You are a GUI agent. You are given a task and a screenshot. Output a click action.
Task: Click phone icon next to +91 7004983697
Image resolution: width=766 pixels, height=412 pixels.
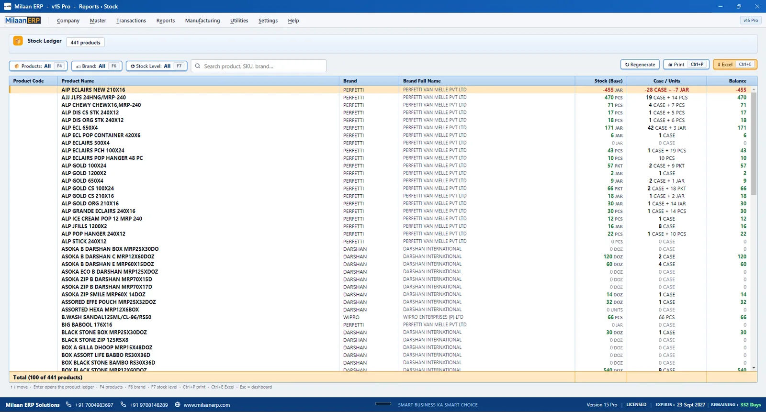click(x=68, y=404)
